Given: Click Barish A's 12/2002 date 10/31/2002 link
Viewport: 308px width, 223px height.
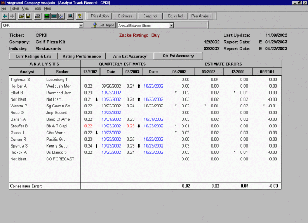Looking at the screenshot, I should 111,119.
